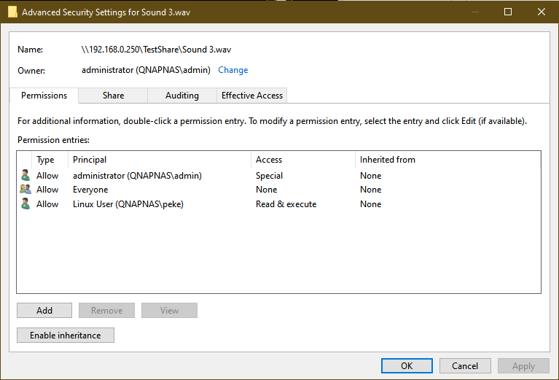The image size is (559, 380).
Task: Maximize the Advanced Security Settings window
Action: 508,12
